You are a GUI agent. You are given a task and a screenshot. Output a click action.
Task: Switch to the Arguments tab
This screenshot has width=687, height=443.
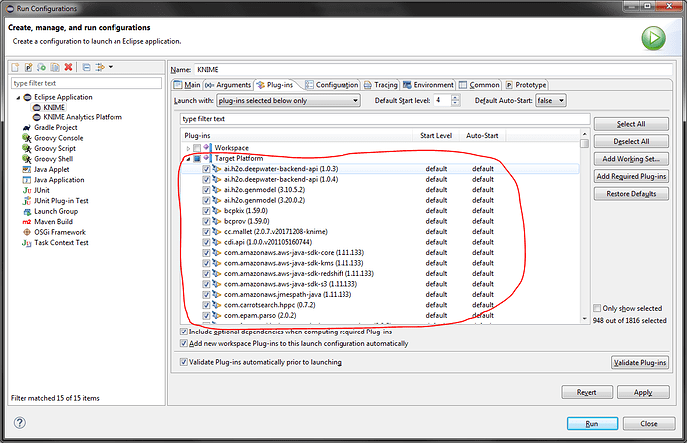228,85
